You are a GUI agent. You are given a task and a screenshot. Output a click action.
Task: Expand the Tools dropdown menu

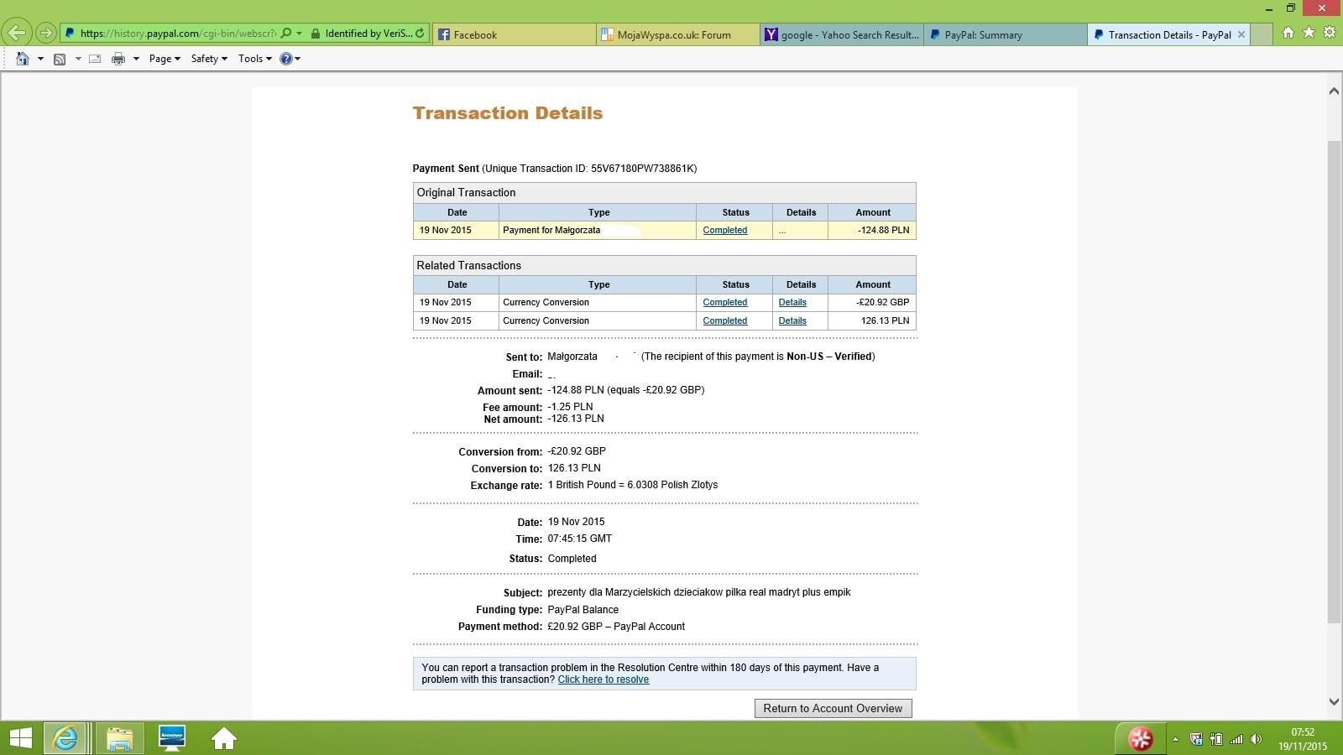tap(254, 59)
